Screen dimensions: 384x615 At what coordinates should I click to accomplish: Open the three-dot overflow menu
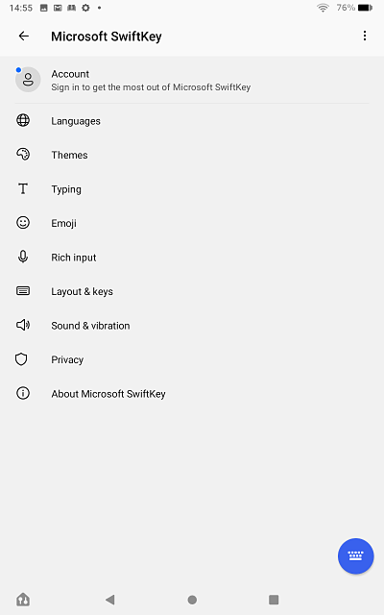[x=365, y=36]
